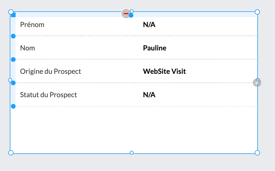This screenshot has height=171, width=275.
Task: Click the top-center square resize handle
Action: pos(132,11)
